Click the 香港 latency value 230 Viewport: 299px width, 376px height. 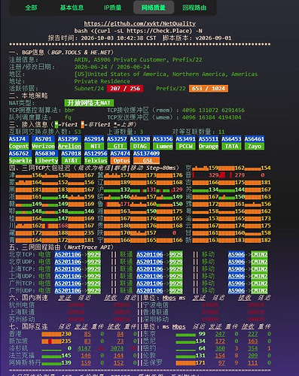[x=66, y=334]
